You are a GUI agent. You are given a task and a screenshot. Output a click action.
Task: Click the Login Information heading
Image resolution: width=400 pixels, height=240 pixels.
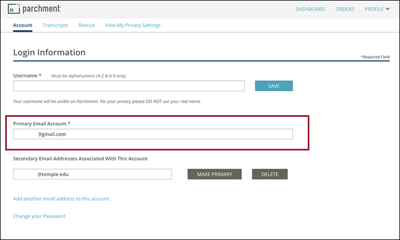coord(49,52)
